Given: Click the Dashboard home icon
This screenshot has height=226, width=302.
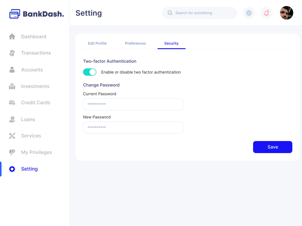Looking at the screenshot, I should pyautogui.click(x=12, y=36).
